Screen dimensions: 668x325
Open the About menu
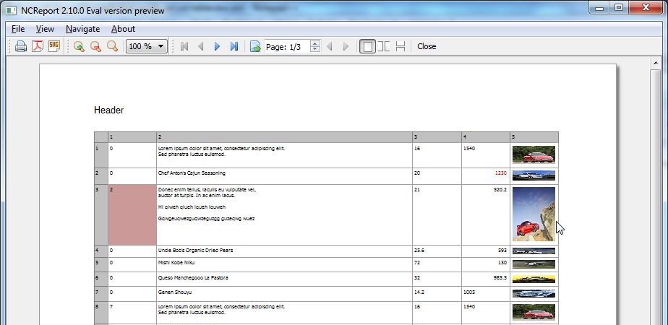[123, 29]
